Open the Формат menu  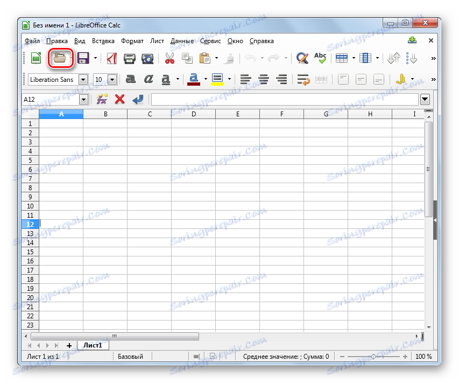pos(132,41)
